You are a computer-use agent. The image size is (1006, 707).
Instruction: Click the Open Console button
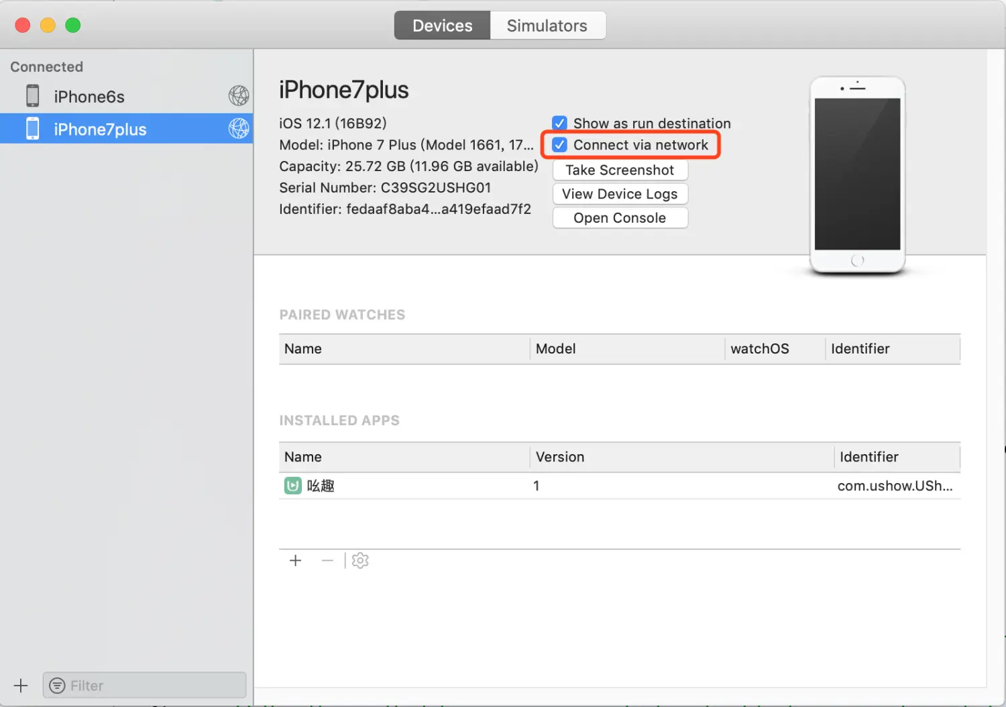pyautogui.click(x=620, y=218)
